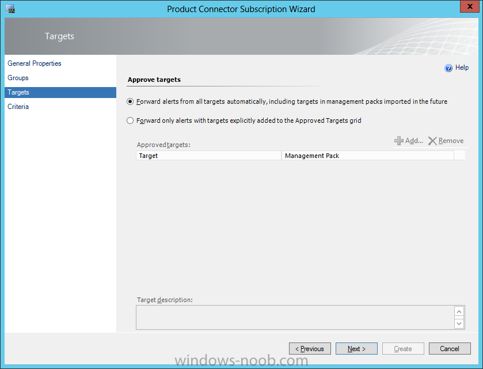The height and width of the screenshot is (369, 483).
Task: Click the wizard icon in the title bar
Action: 10,9
